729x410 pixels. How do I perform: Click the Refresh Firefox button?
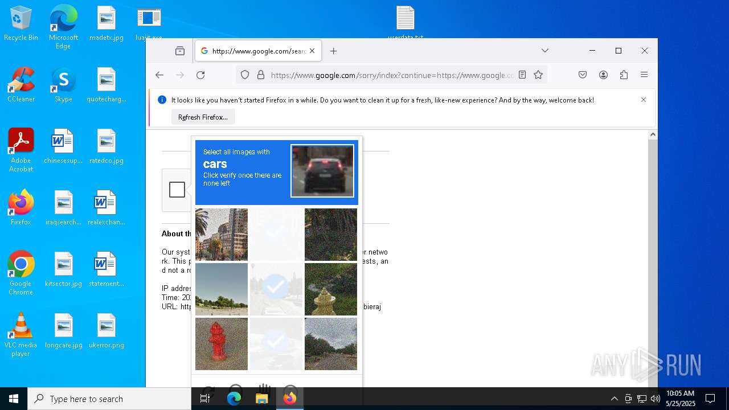(203, 117)
